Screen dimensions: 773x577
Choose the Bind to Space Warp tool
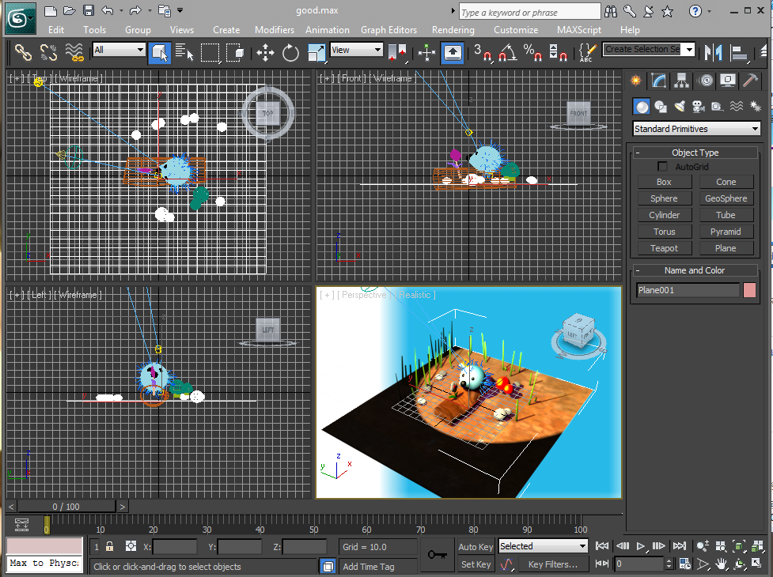pos(74,51)
